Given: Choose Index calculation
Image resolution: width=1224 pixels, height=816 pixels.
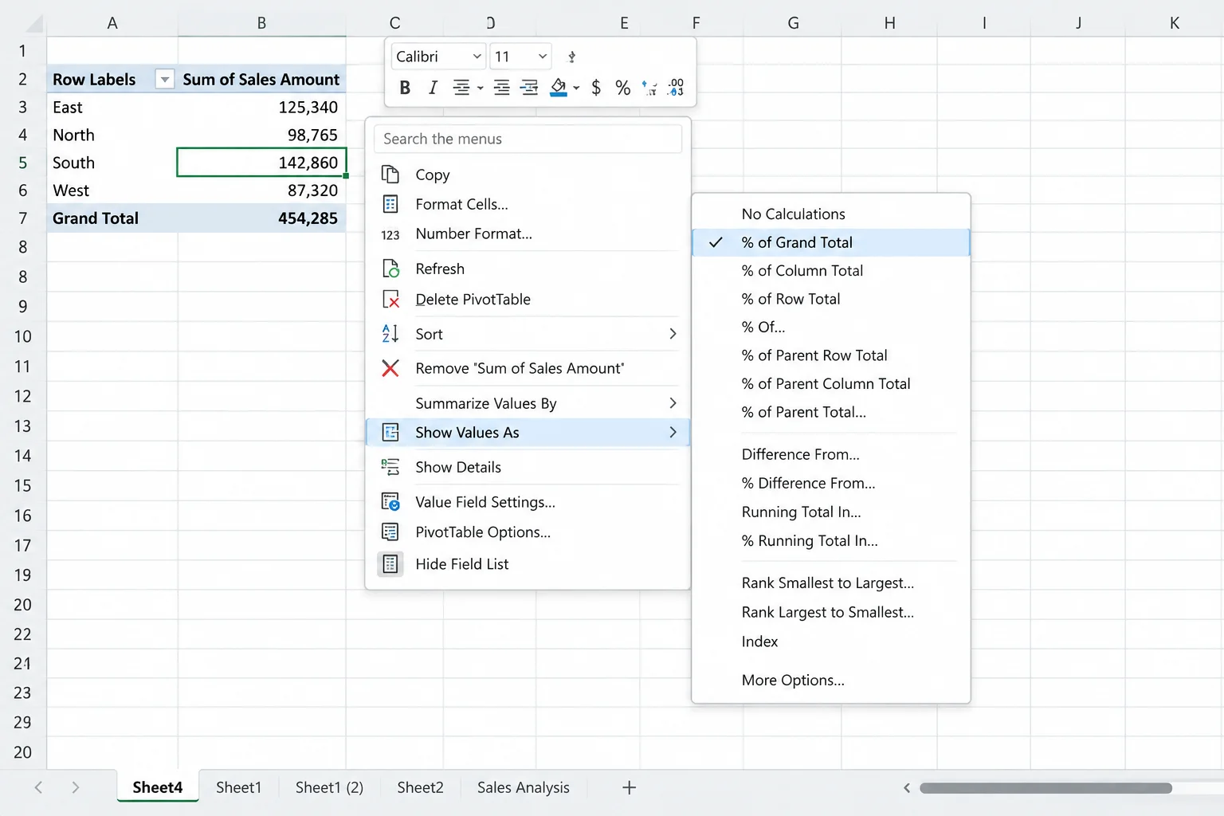Looking at the screenshot, I should [759, 641].
